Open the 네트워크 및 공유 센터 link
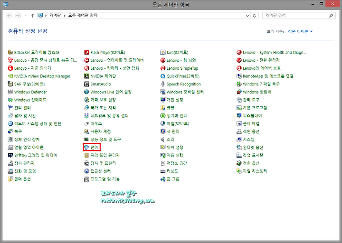This screenshot has width=342, height=243. coord(109,116)
